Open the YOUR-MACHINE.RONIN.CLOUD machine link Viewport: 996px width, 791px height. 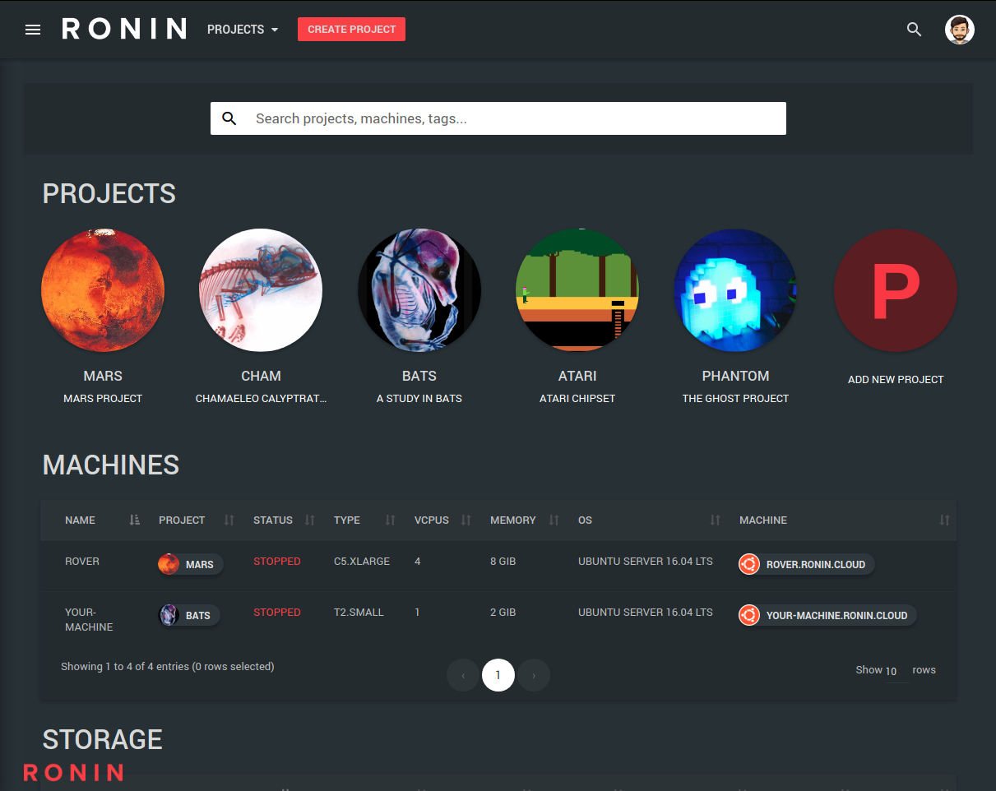[827, 615]
